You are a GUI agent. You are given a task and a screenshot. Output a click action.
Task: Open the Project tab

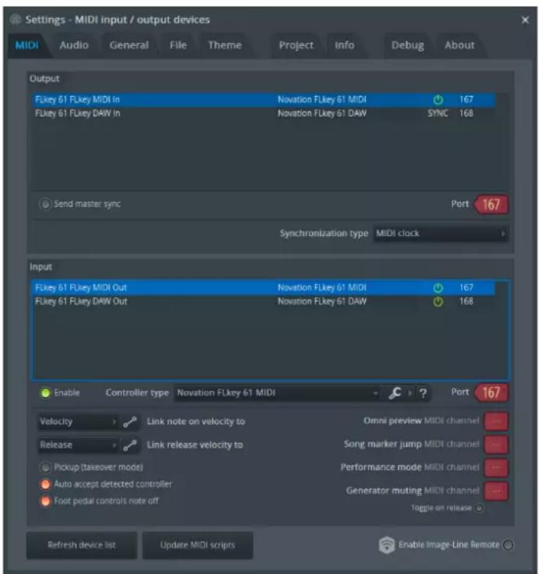click(296, 45)
